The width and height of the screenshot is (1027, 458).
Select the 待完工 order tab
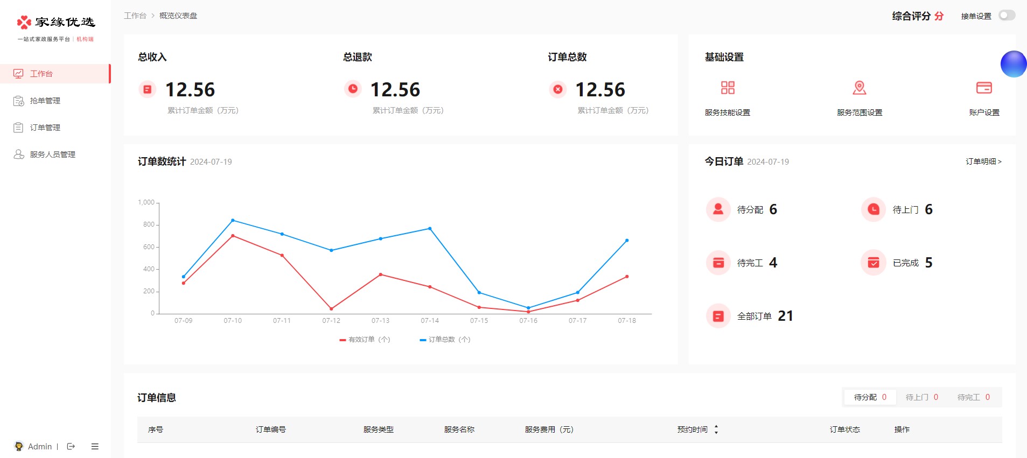(973, 397)
